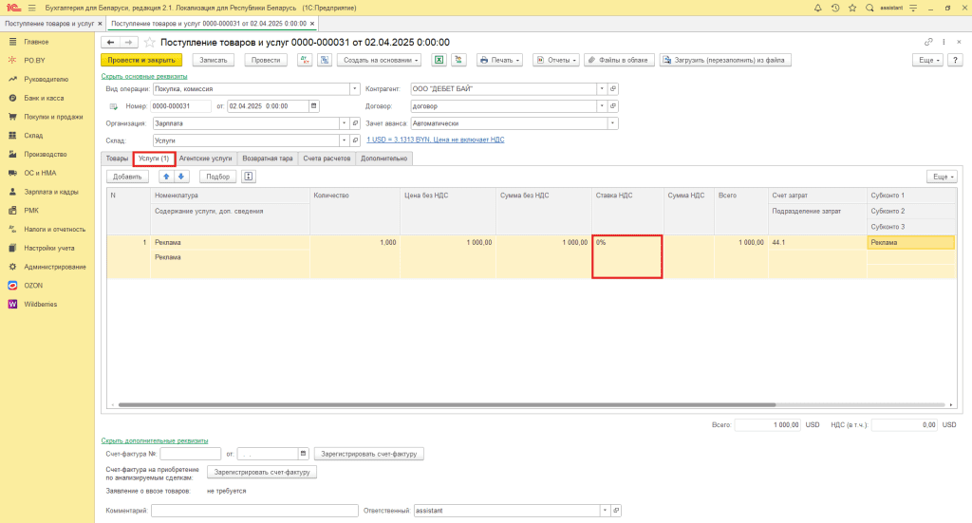Image resolution: width=972 pixels, height=523 pixels.
Task: Open Организация record icon
Action: tap(355, 123)
